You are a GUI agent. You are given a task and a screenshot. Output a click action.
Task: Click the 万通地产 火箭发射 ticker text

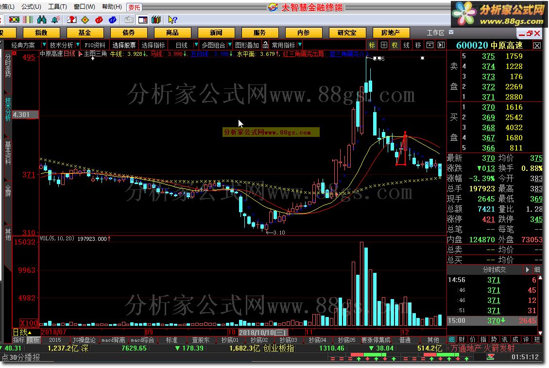[483, 348]
